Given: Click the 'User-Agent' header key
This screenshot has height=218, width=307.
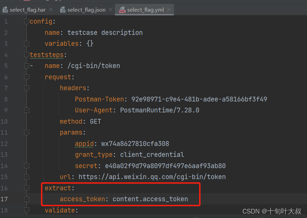Looking at the screenshot, I should tap(94, 110).
